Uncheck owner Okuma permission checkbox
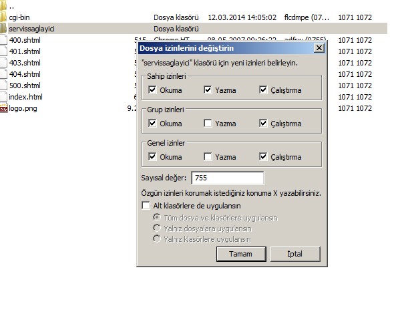Image resolution: width=396 pixels, height=316 pixels. click(x=152, y=90)
